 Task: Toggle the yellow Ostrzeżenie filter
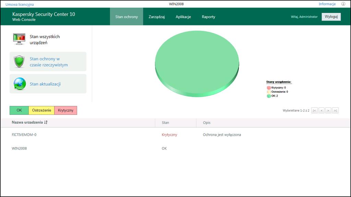coord(41,110)
